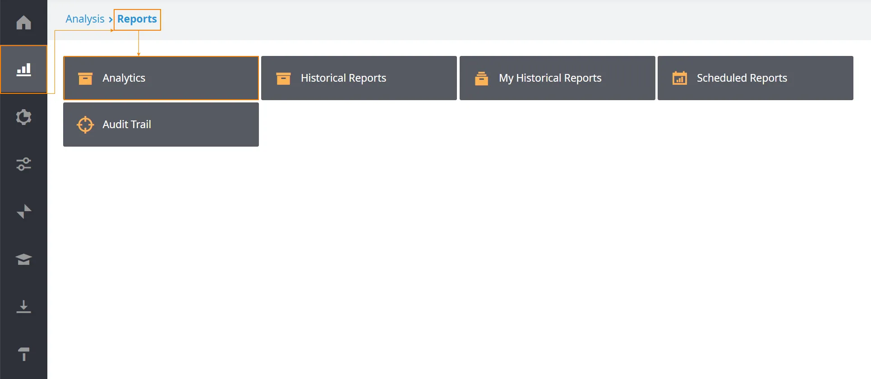The height and width of the screenshot is (379, 871).
Task: Click the Audit Trail crosshair icon
Action: coord(85,125)
